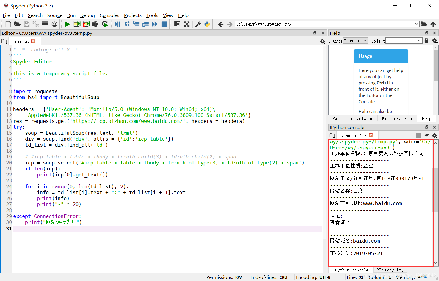Browse a working directory folder icon
The height and width of the screenshot is (281, 439).
424,24
